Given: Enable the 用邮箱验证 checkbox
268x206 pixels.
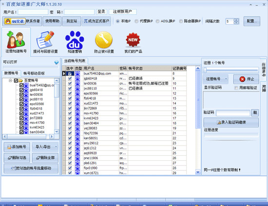Looking at the screenshot, I should pyautogui.click(x=236, y=88).
